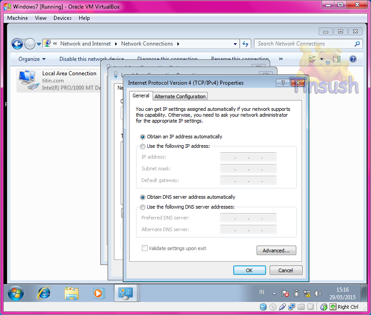Cancel the IPv4 properties dialog

click(x=286, y=270)
